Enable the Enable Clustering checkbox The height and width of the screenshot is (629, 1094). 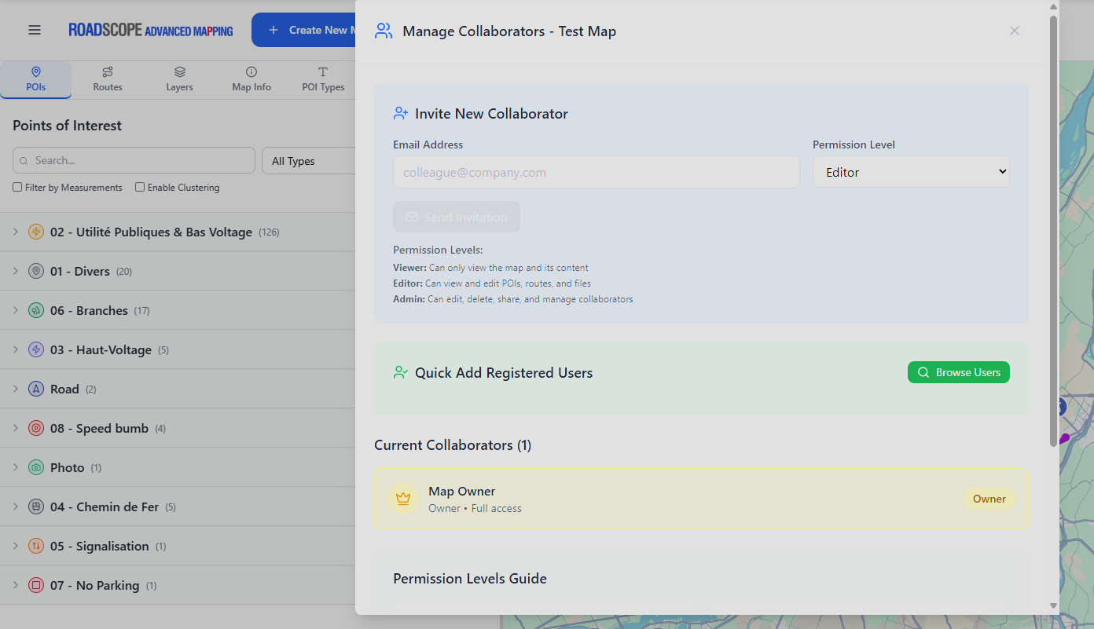(139, 187)
